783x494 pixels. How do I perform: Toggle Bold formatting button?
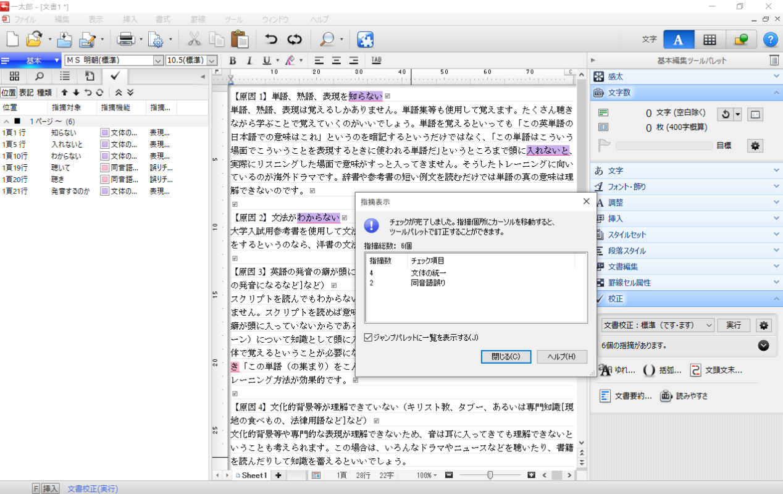233,61
